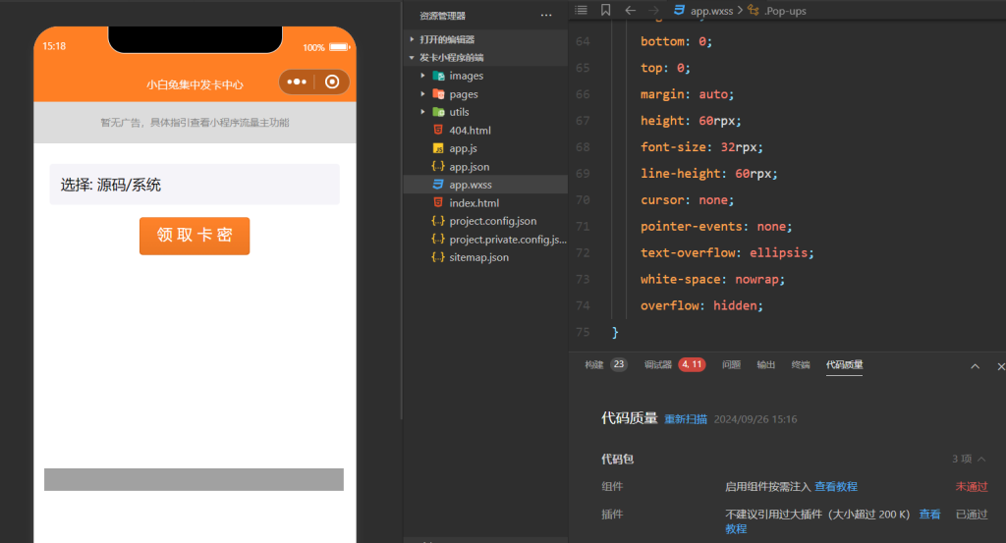Click the project.config.json braces icon

click(x=438, y=221)
